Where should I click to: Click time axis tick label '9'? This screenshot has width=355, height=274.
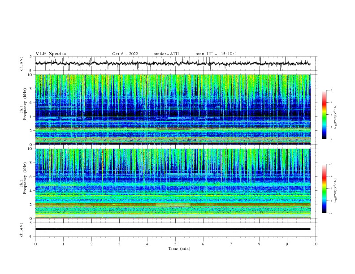coord(287,244)
